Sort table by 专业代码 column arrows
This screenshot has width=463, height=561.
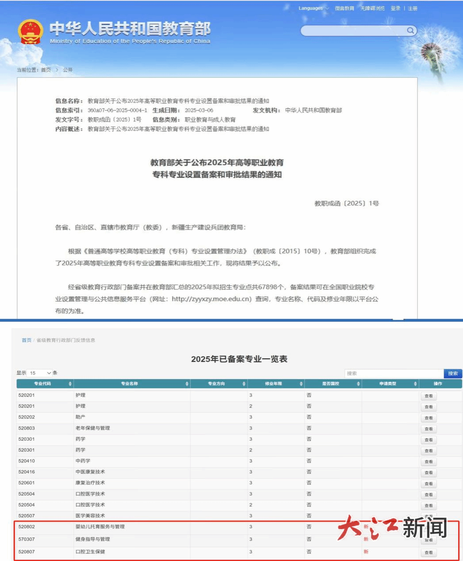tap(70, 384)
